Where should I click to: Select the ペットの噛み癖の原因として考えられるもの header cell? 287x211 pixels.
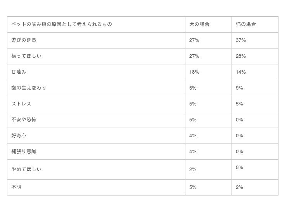[x=62, y=24]
